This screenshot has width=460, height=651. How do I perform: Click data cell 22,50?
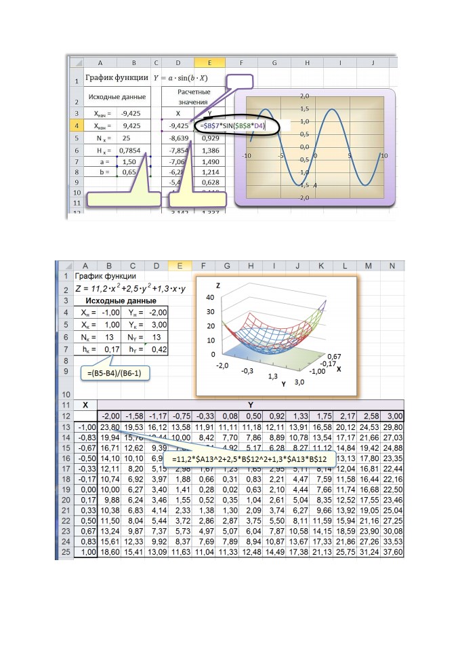coord(393,490)
